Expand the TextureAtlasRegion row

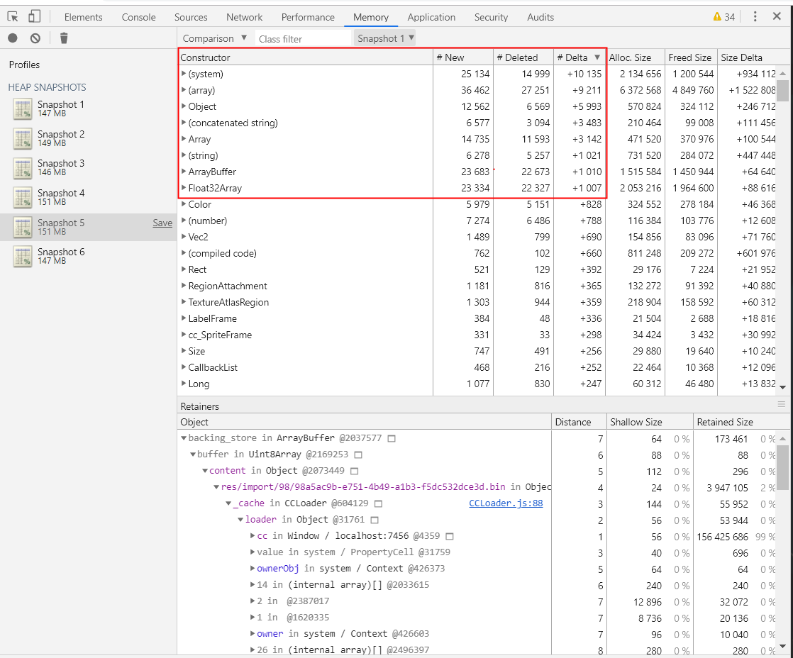pos(184,302)
